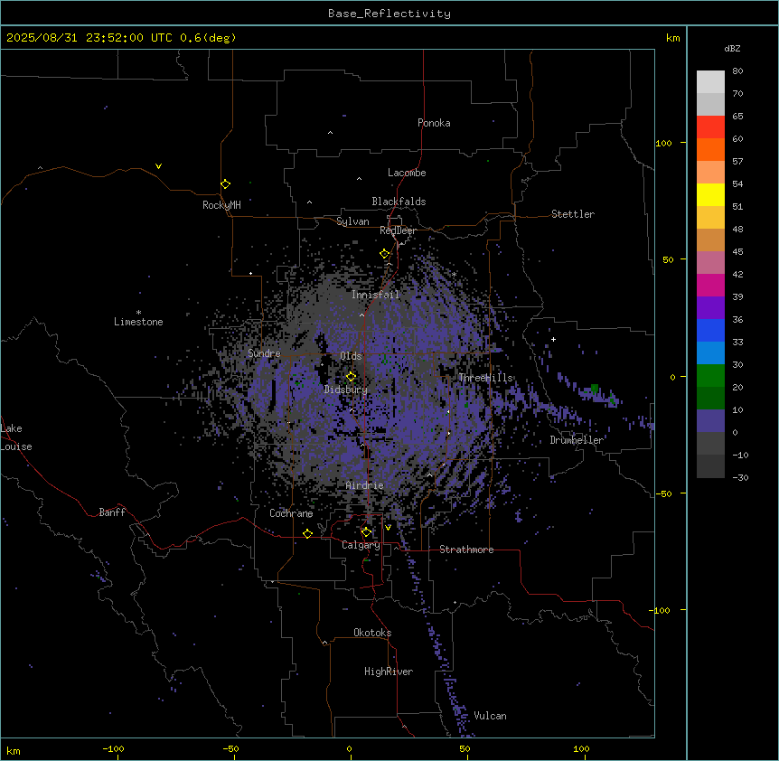
Task: Click the RockyMH label
Action: pyautogui.click(x=221, y=205)
